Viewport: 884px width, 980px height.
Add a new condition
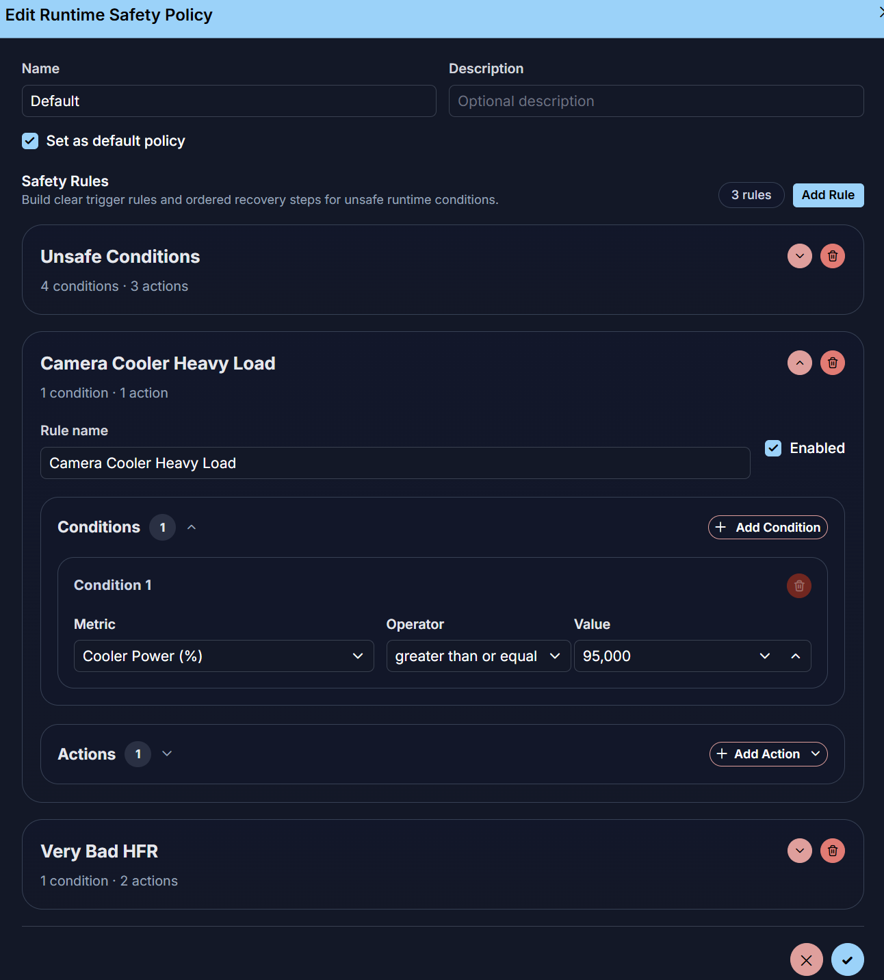coord(767,527)
